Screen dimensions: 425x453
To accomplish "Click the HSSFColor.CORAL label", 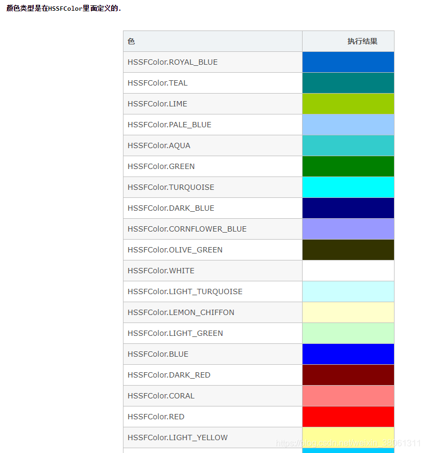I will point(161,396).
